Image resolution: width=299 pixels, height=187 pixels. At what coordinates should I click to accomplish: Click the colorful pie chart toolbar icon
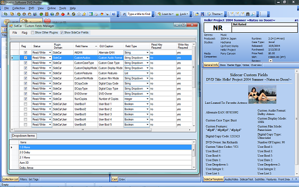102,14
